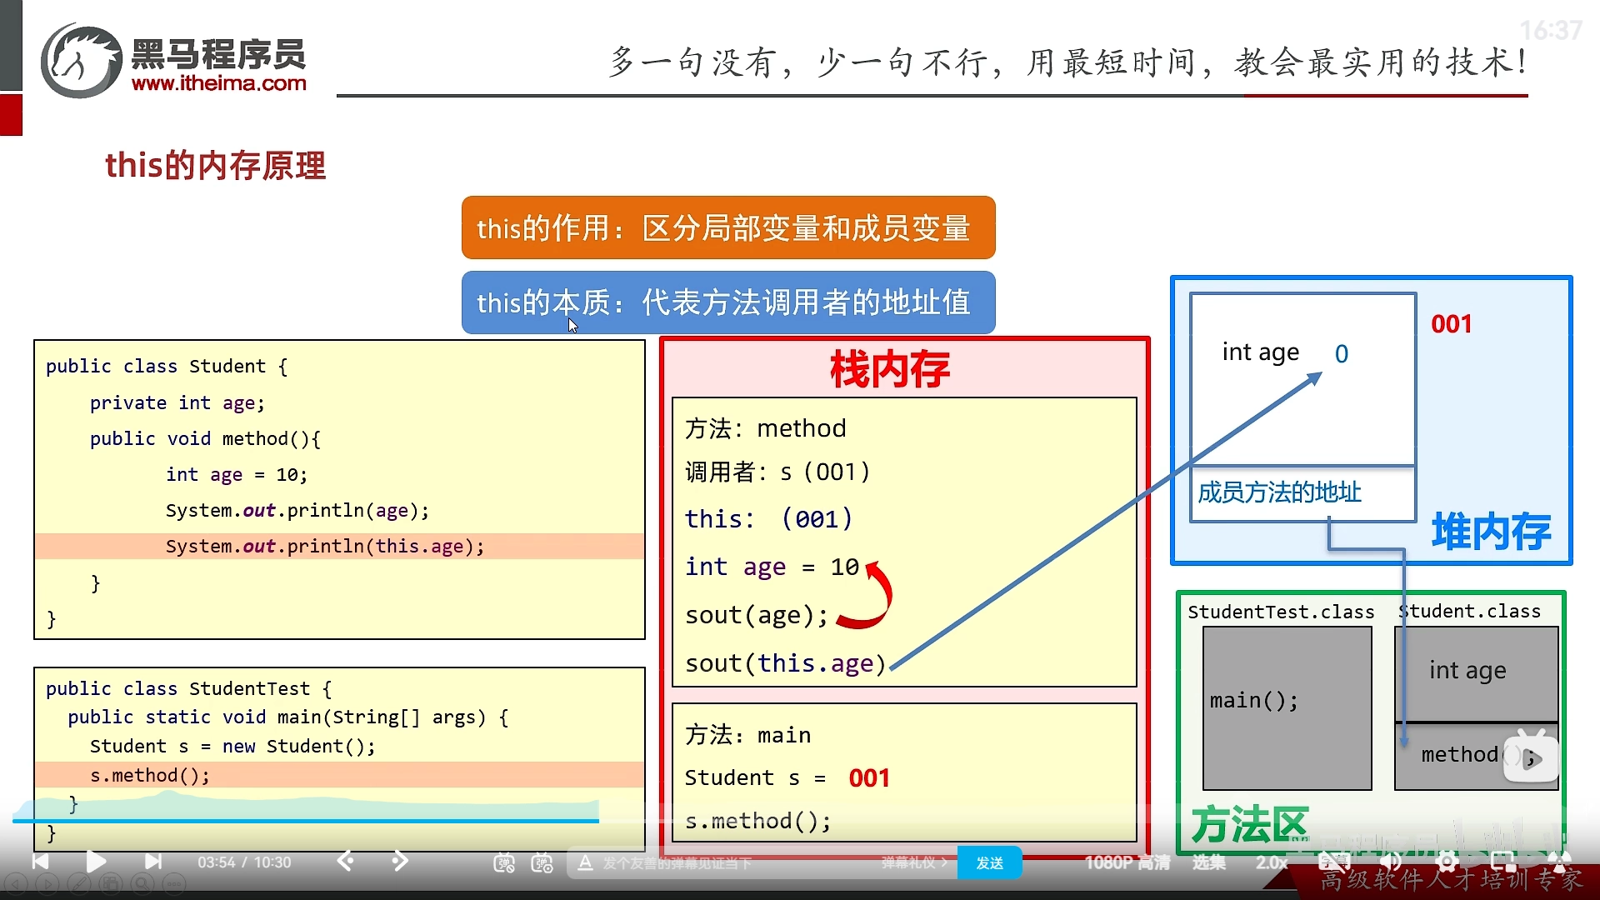1600x900 pixels.
Task: Open the 选集 episode list
Action: (1208, 862)
